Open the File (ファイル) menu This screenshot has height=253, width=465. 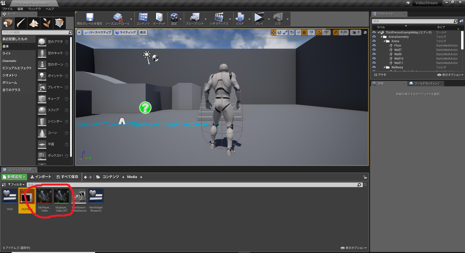8,9
